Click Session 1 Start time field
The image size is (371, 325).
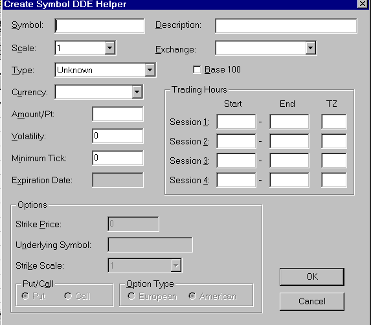236,122
